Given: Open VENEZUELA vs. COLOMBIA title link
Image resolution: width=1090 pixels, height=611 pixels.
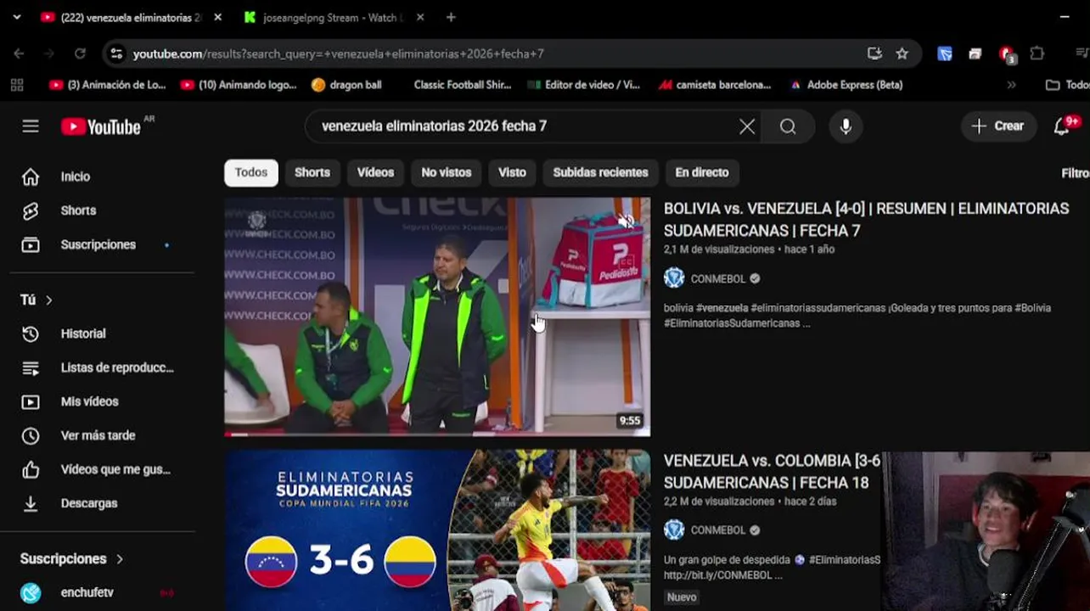Looking at the screenshot, I should tap(772, 471).
